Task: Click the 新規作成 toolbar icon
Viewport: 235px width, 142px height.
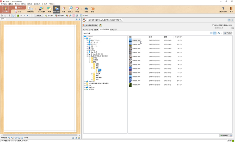Action: point(30,9)
